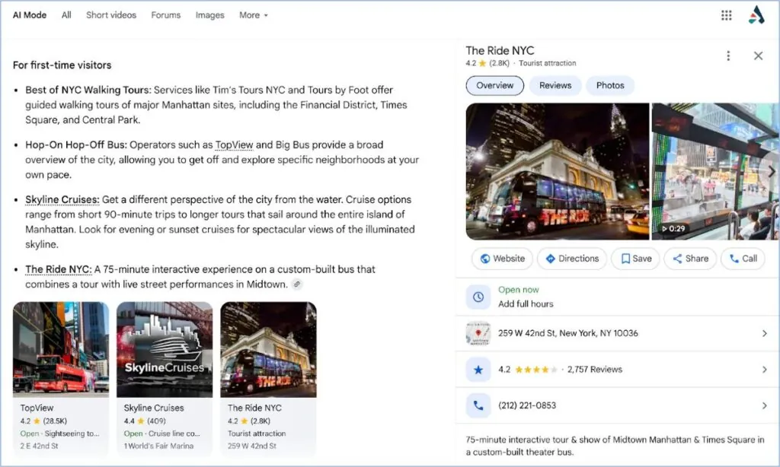Screen dimensions: 780x467
Task: Click the map pin thumbnail beside the address
Action: [x=478, y=333]
